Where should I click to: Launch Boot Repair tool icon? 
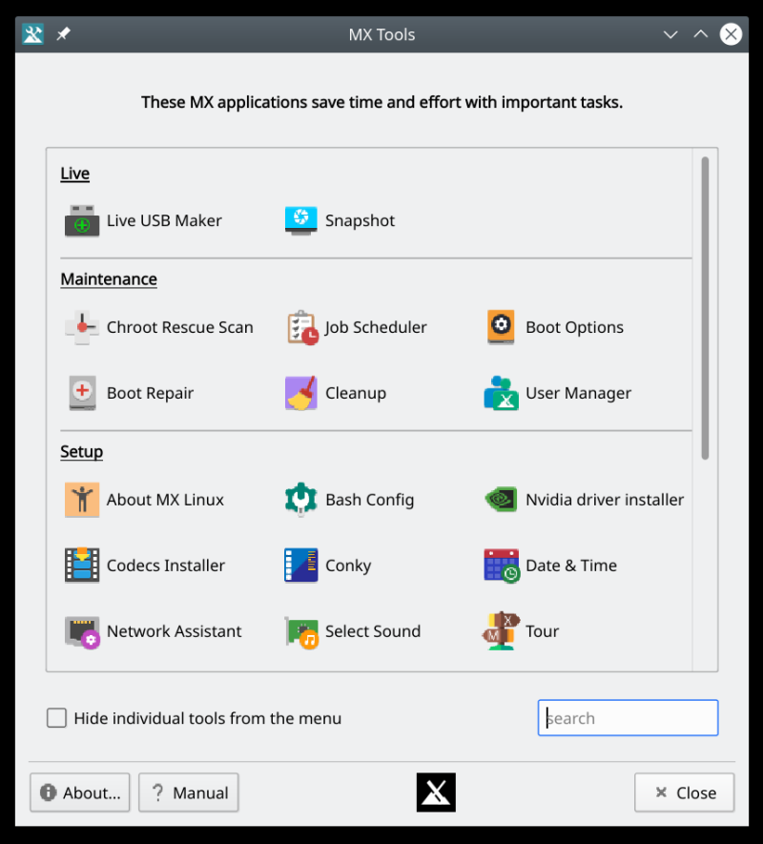[x=82, y=393]
